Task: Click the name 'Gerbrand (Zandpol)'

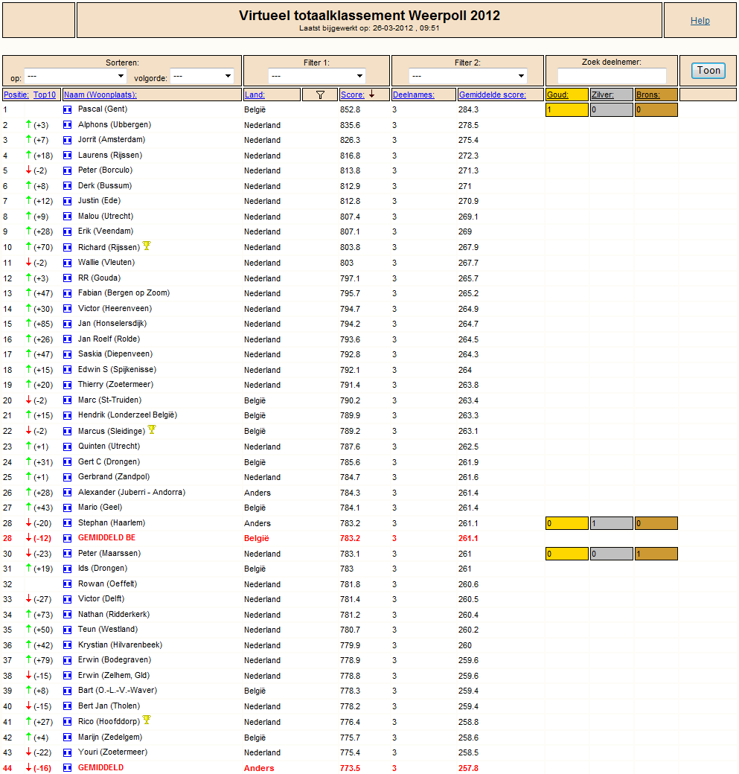Action: (x=114, y=477)
